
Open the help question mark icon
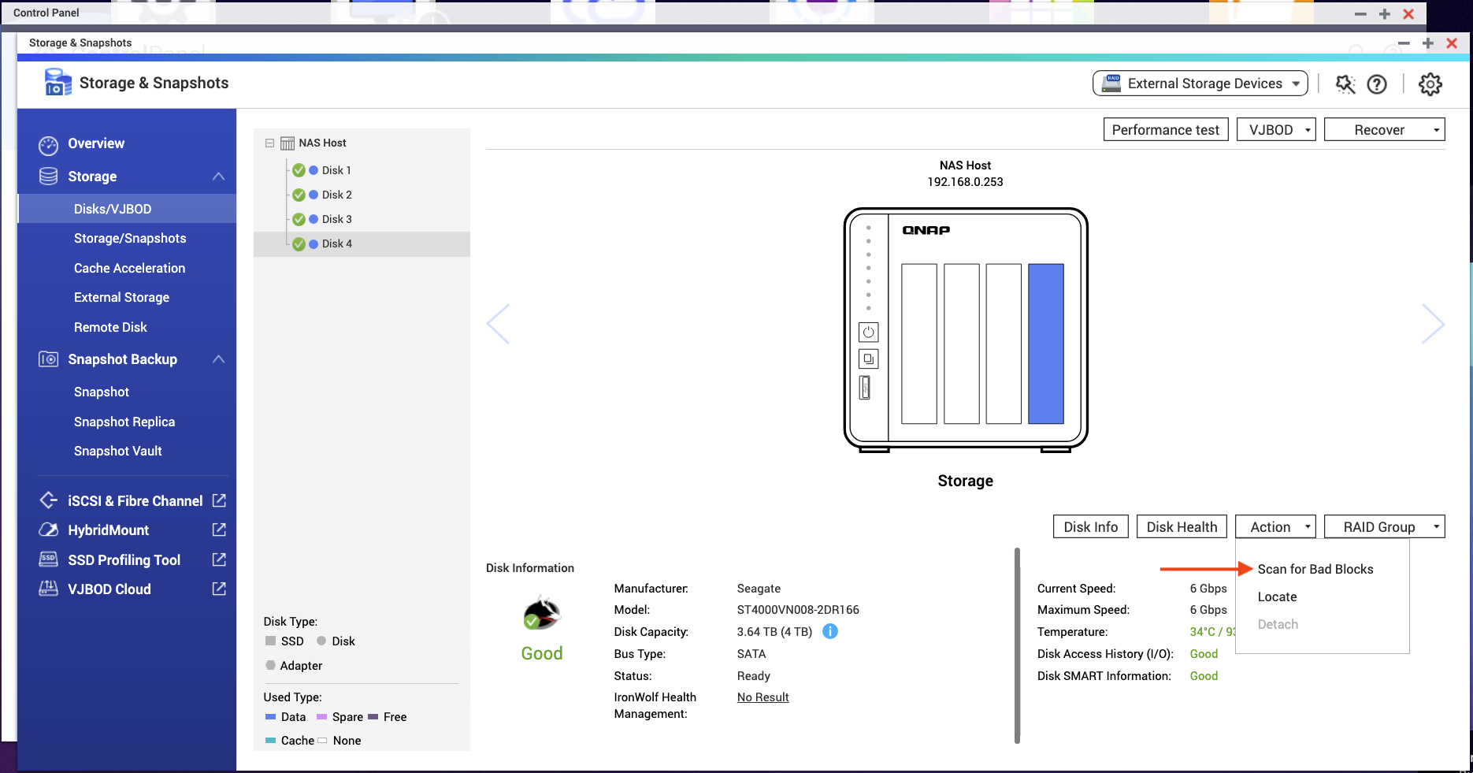coord(1377,84)
